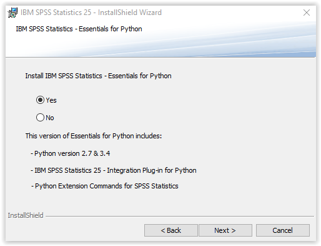Viewport: 321px width, 246px height.
Task: Click 'This version of Essentials for Python includes' text
Action: click(94, 136)
